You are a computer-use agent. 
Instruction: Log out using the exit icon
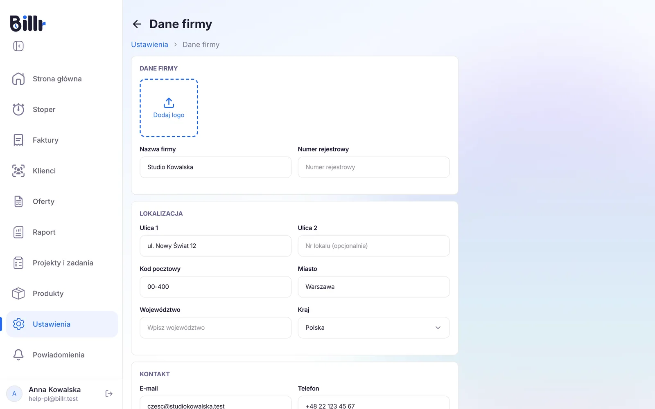click(x=109, y=393)
